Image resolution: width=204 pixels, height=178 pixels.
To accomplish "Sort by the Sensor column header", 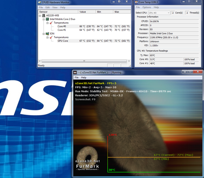I will pyautogui.click(x=58, y=12).
